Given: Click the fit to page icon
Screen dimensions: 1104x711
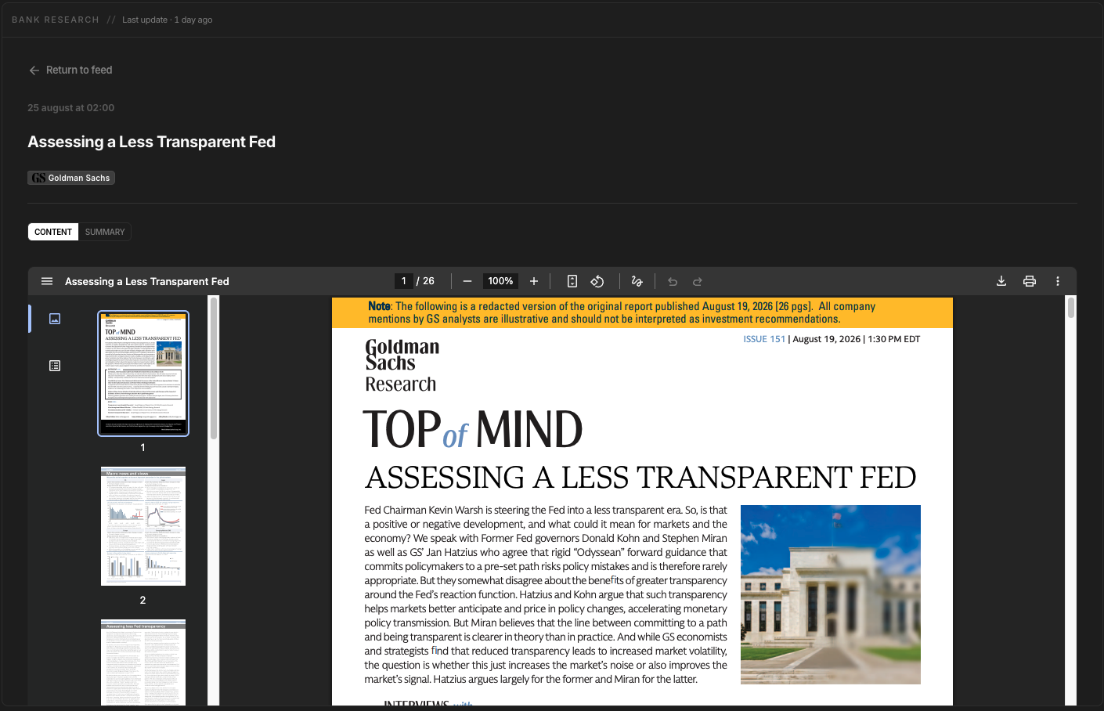Looking at the screenshot, I should (x=572, y=281).
